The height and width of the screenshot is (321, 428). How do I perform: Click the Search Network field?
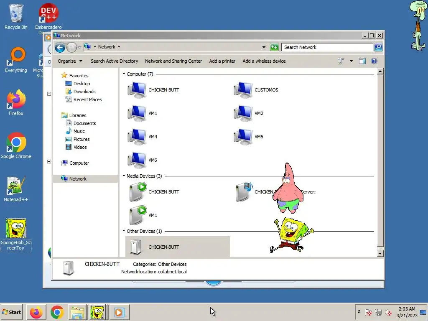pos(328,47)
